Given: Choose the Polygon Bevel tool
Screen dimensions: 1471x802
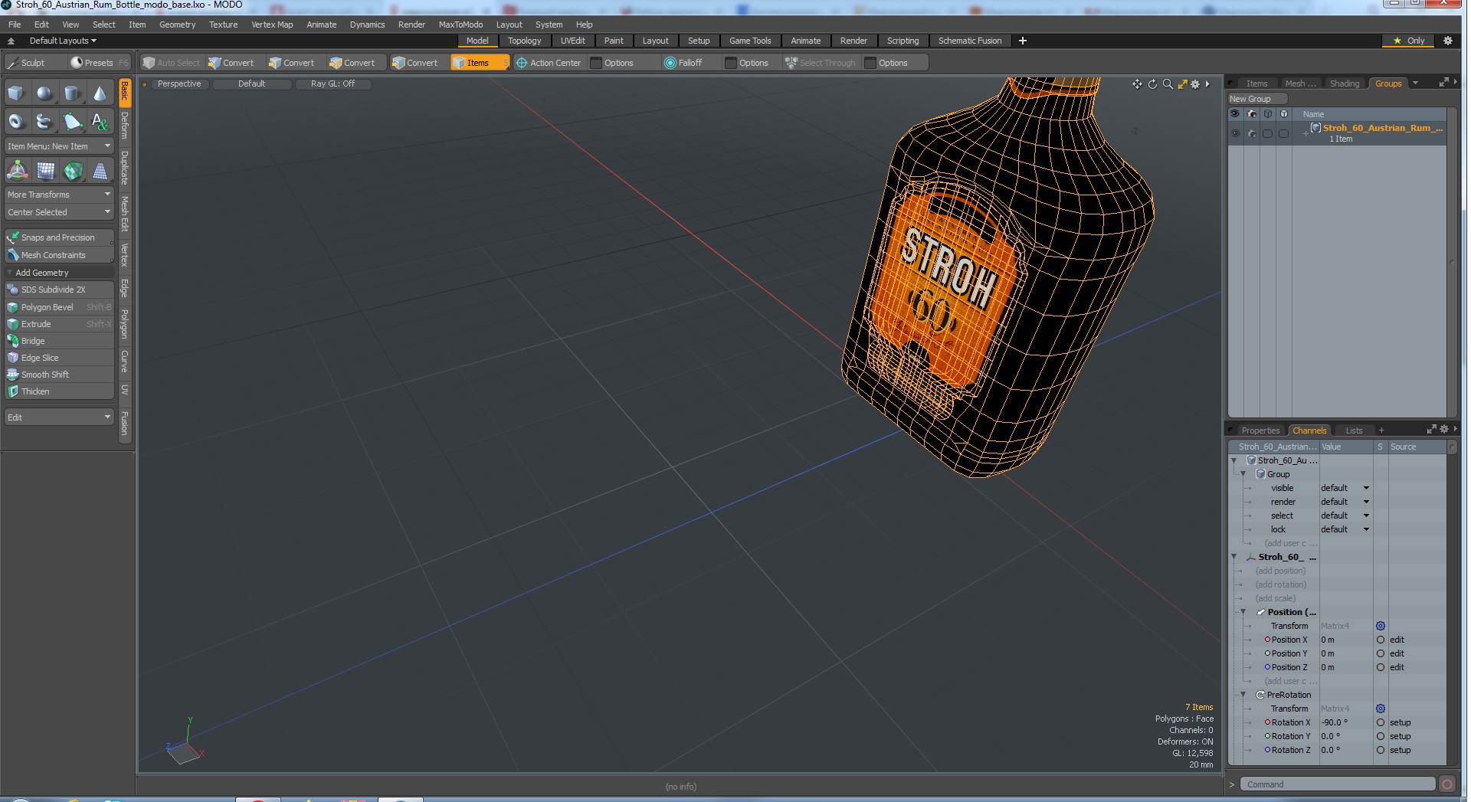Looking at the screenshot, I should (x=59, y=307).
